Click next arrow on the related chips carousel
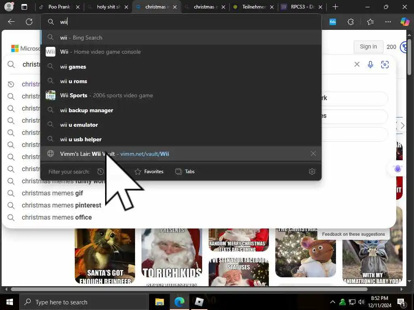The height and width of the screenshot is (310, 414). point(402,126)
